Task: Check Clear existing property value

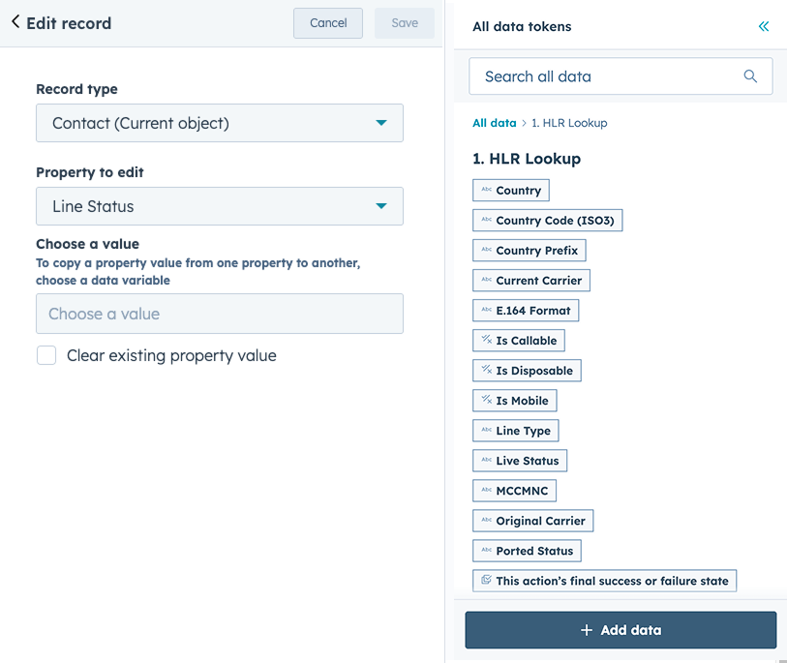Action: 46,355
